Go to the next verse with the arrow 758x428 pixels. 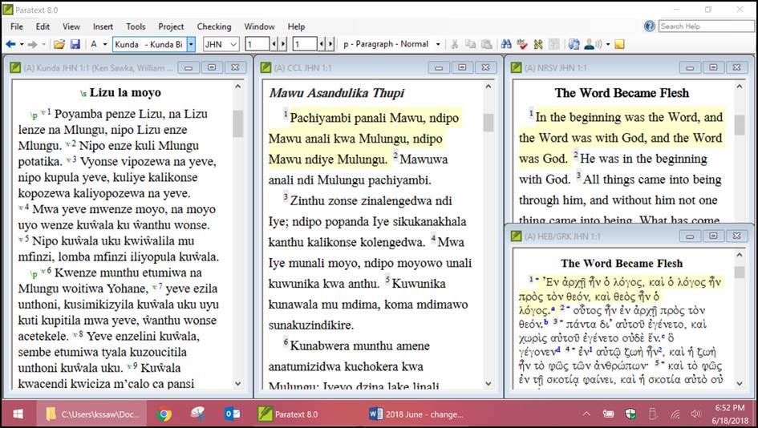click(330, 44)
